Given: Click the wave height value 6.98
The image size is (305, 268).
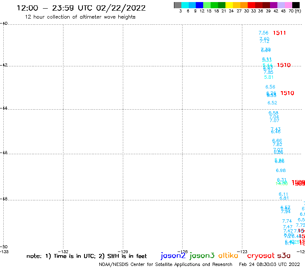Looking at the screenshot, I should (281, 171).
